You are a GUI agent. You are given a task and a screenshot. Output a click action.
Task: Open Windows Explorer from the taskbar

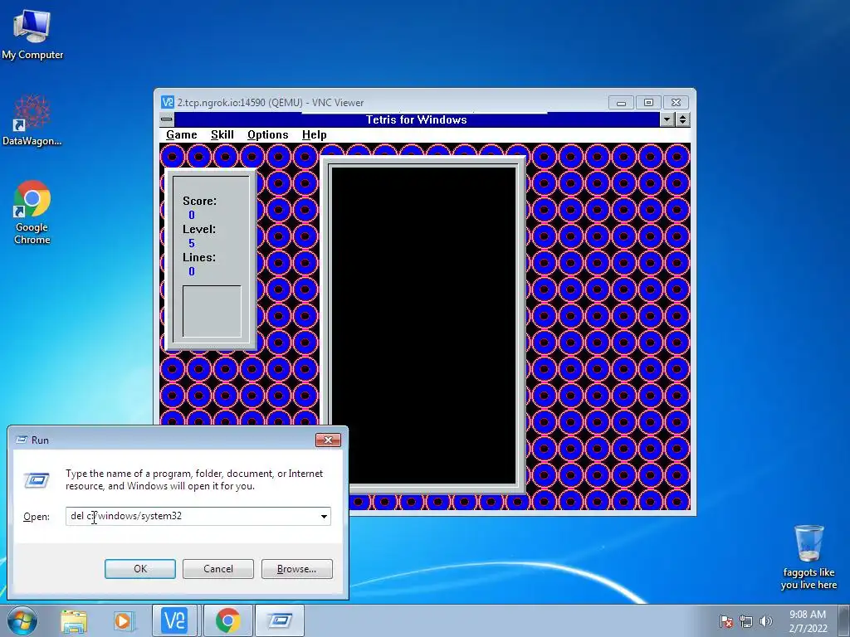[74, 620]
